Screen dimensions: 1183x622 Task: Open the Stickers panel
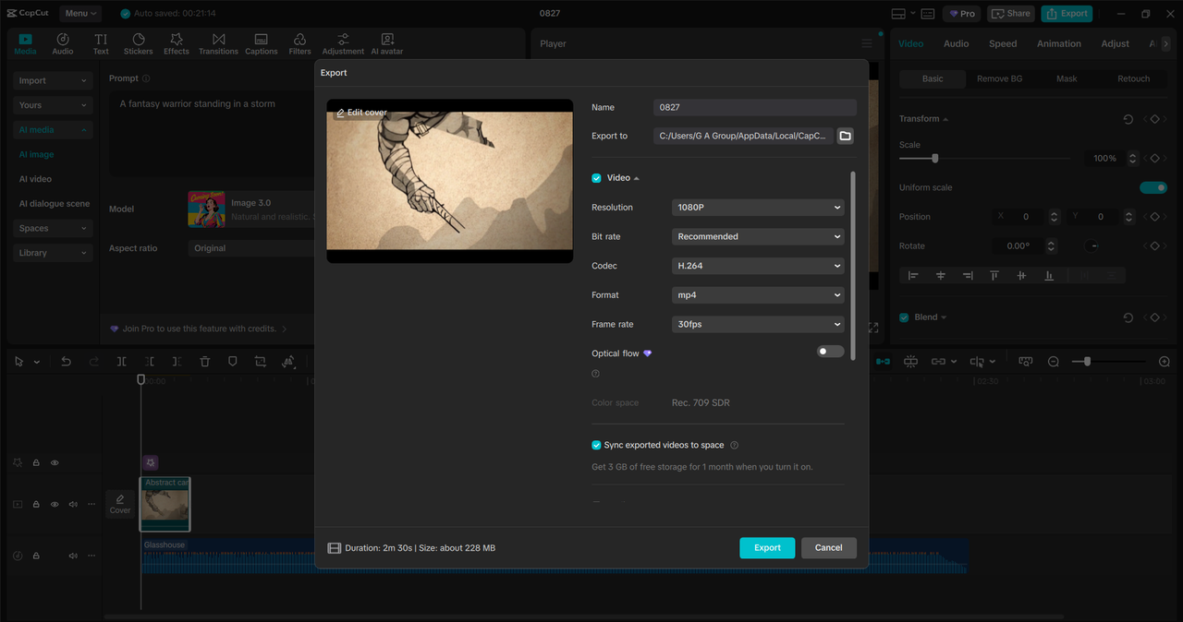coord(138,42)
